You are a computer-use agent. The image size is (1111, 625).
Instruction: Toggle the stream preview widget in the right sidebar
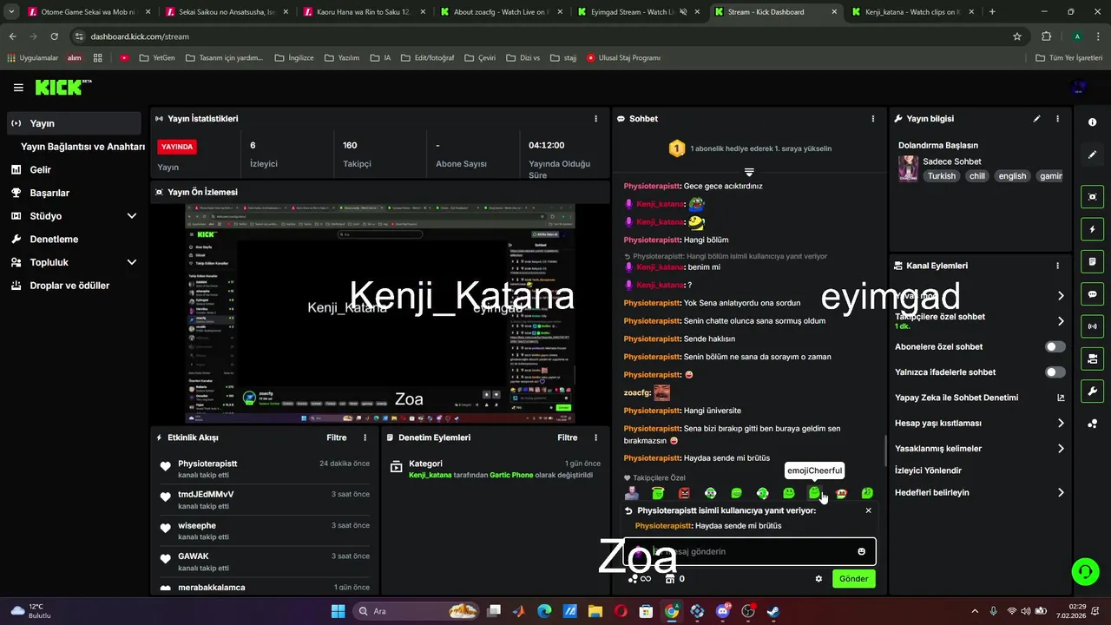coord(1092,197)
